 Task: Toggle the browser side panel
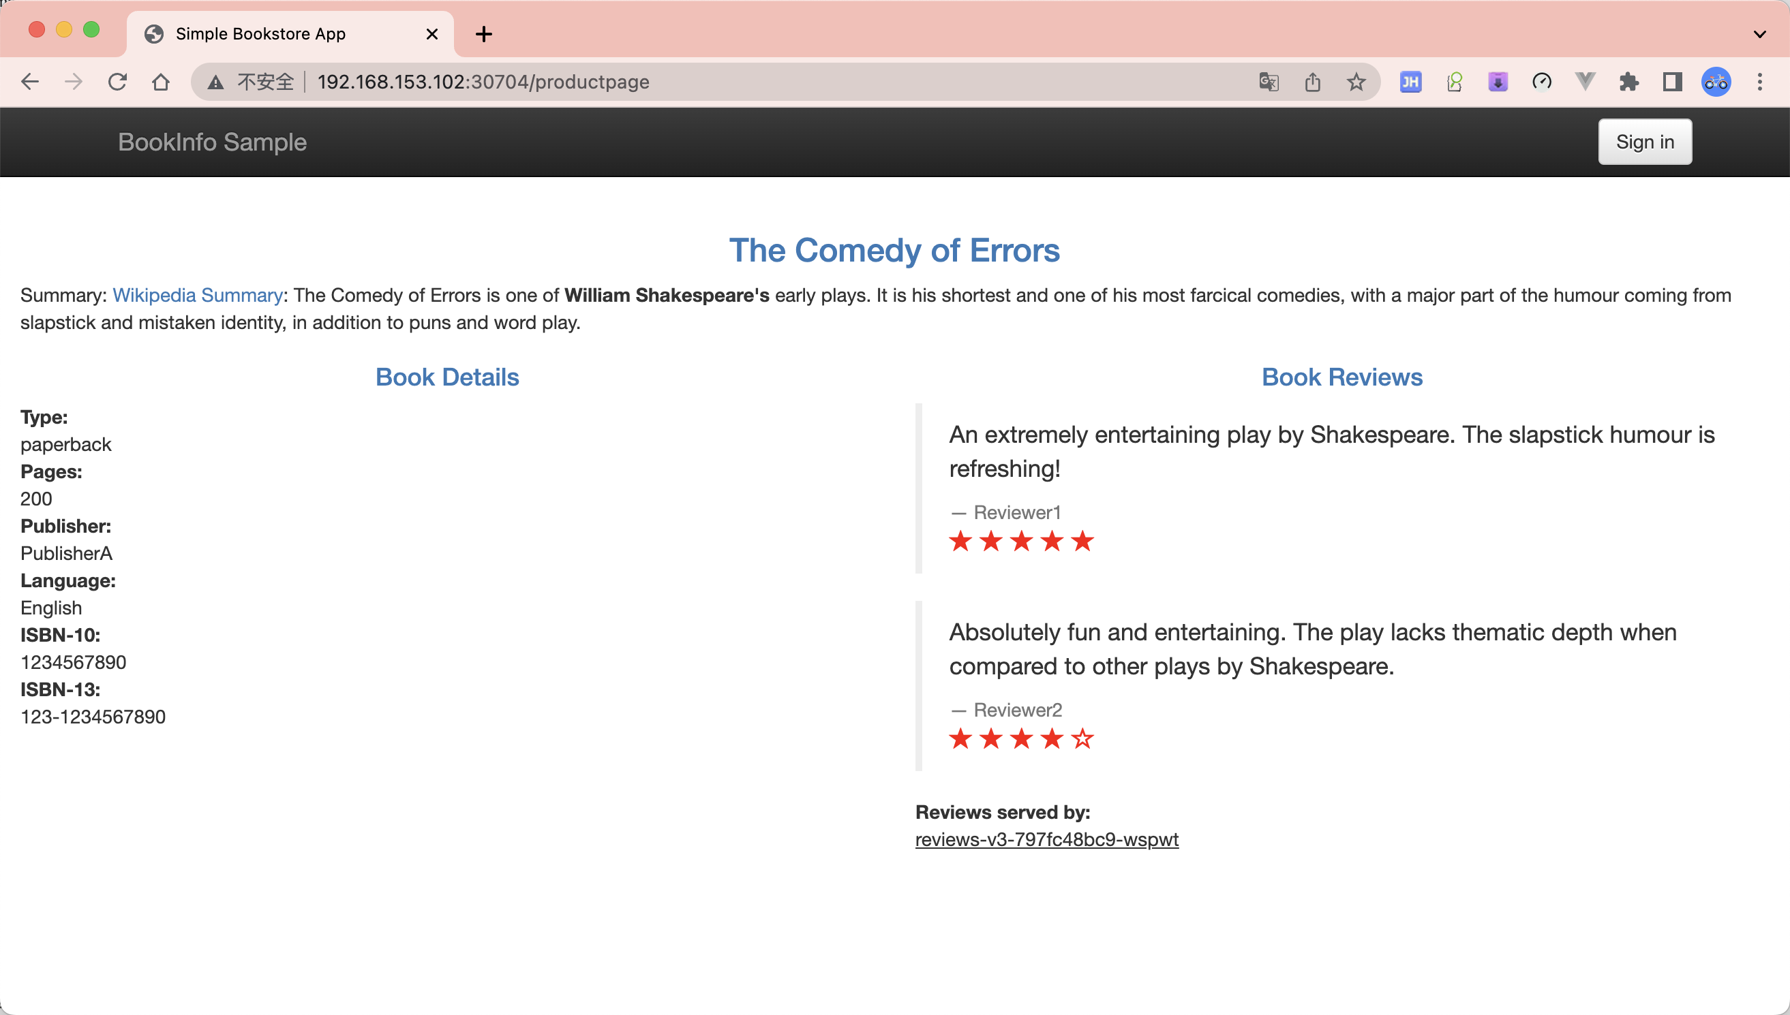(1672, 82)
